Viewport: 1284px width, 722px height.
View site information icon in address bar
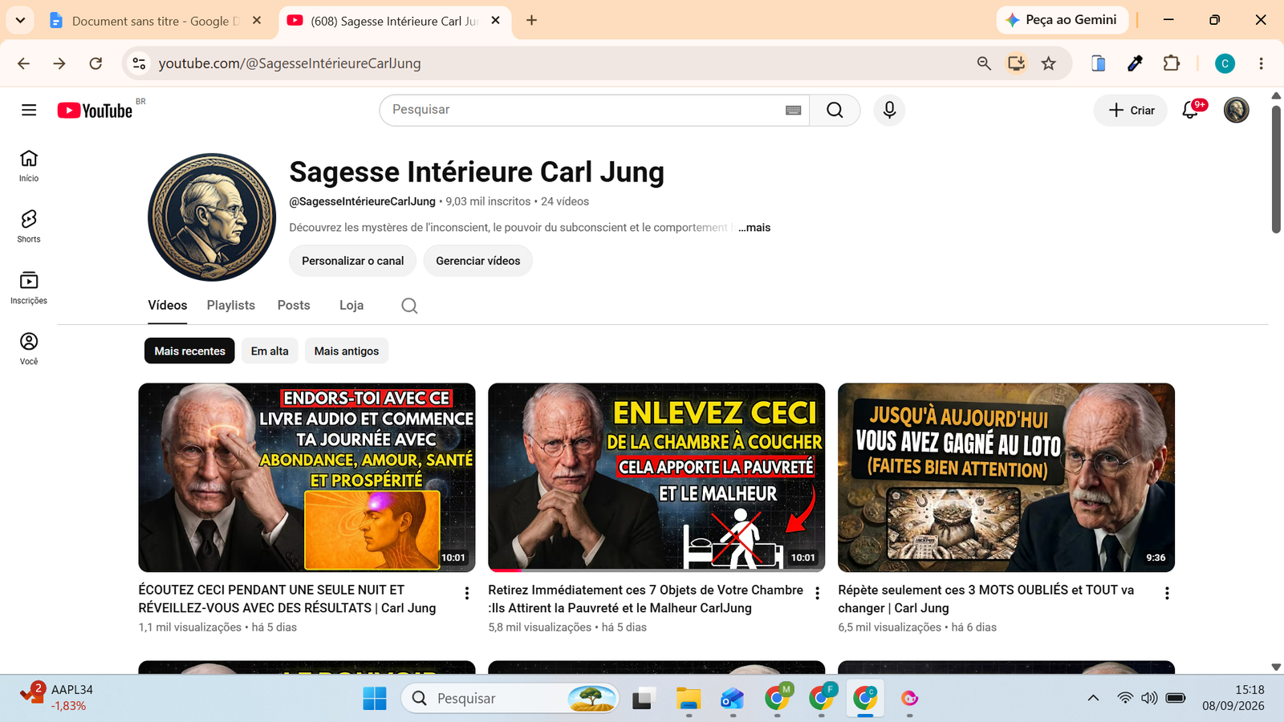click(x=139, y=63)
